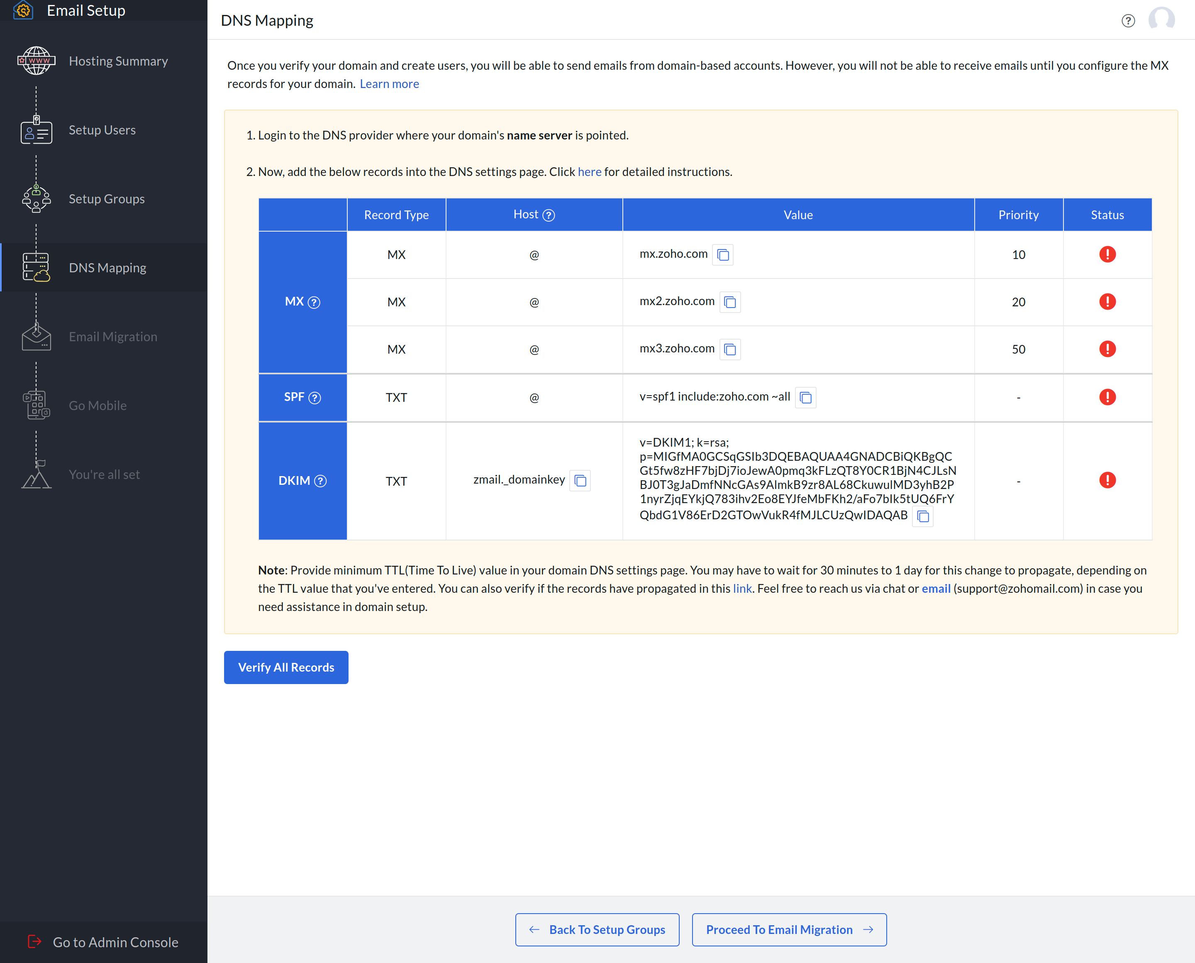The width and height of the screenshot is (1195, 963).
Task: Click status error icon for mx3.zoho.com
Action: 1107,349
